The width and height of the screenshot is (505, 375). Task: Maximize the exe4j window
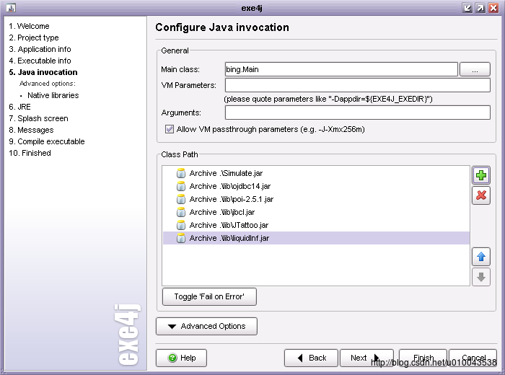[x=480, y=8]
